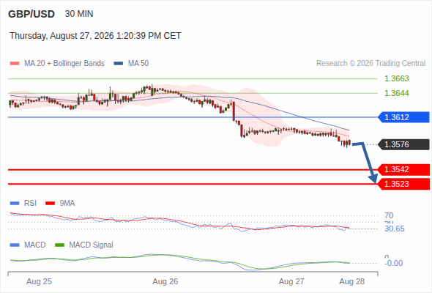Screen dimensions: 432x293
Task: Click the 1.3644 resistance level value
Action: pyautogui.click(x=396, y=93)
